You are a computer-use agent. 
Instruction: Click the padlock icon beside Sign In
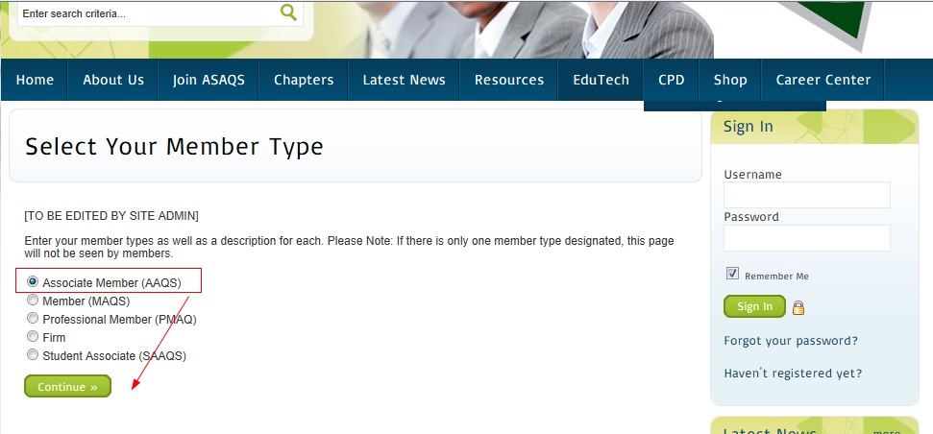click(798, 307)
